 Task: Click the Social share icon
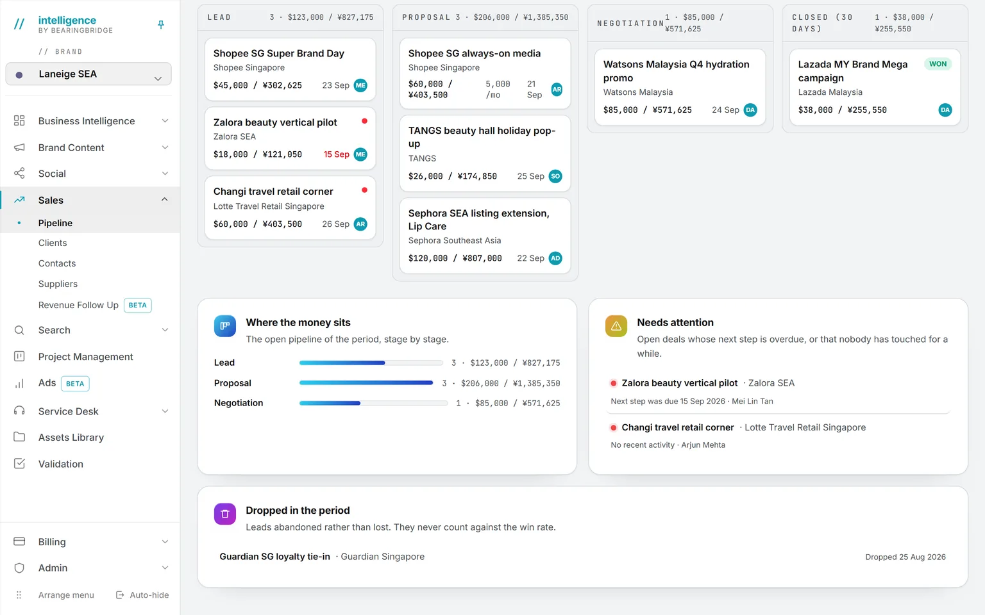[19, 174]
